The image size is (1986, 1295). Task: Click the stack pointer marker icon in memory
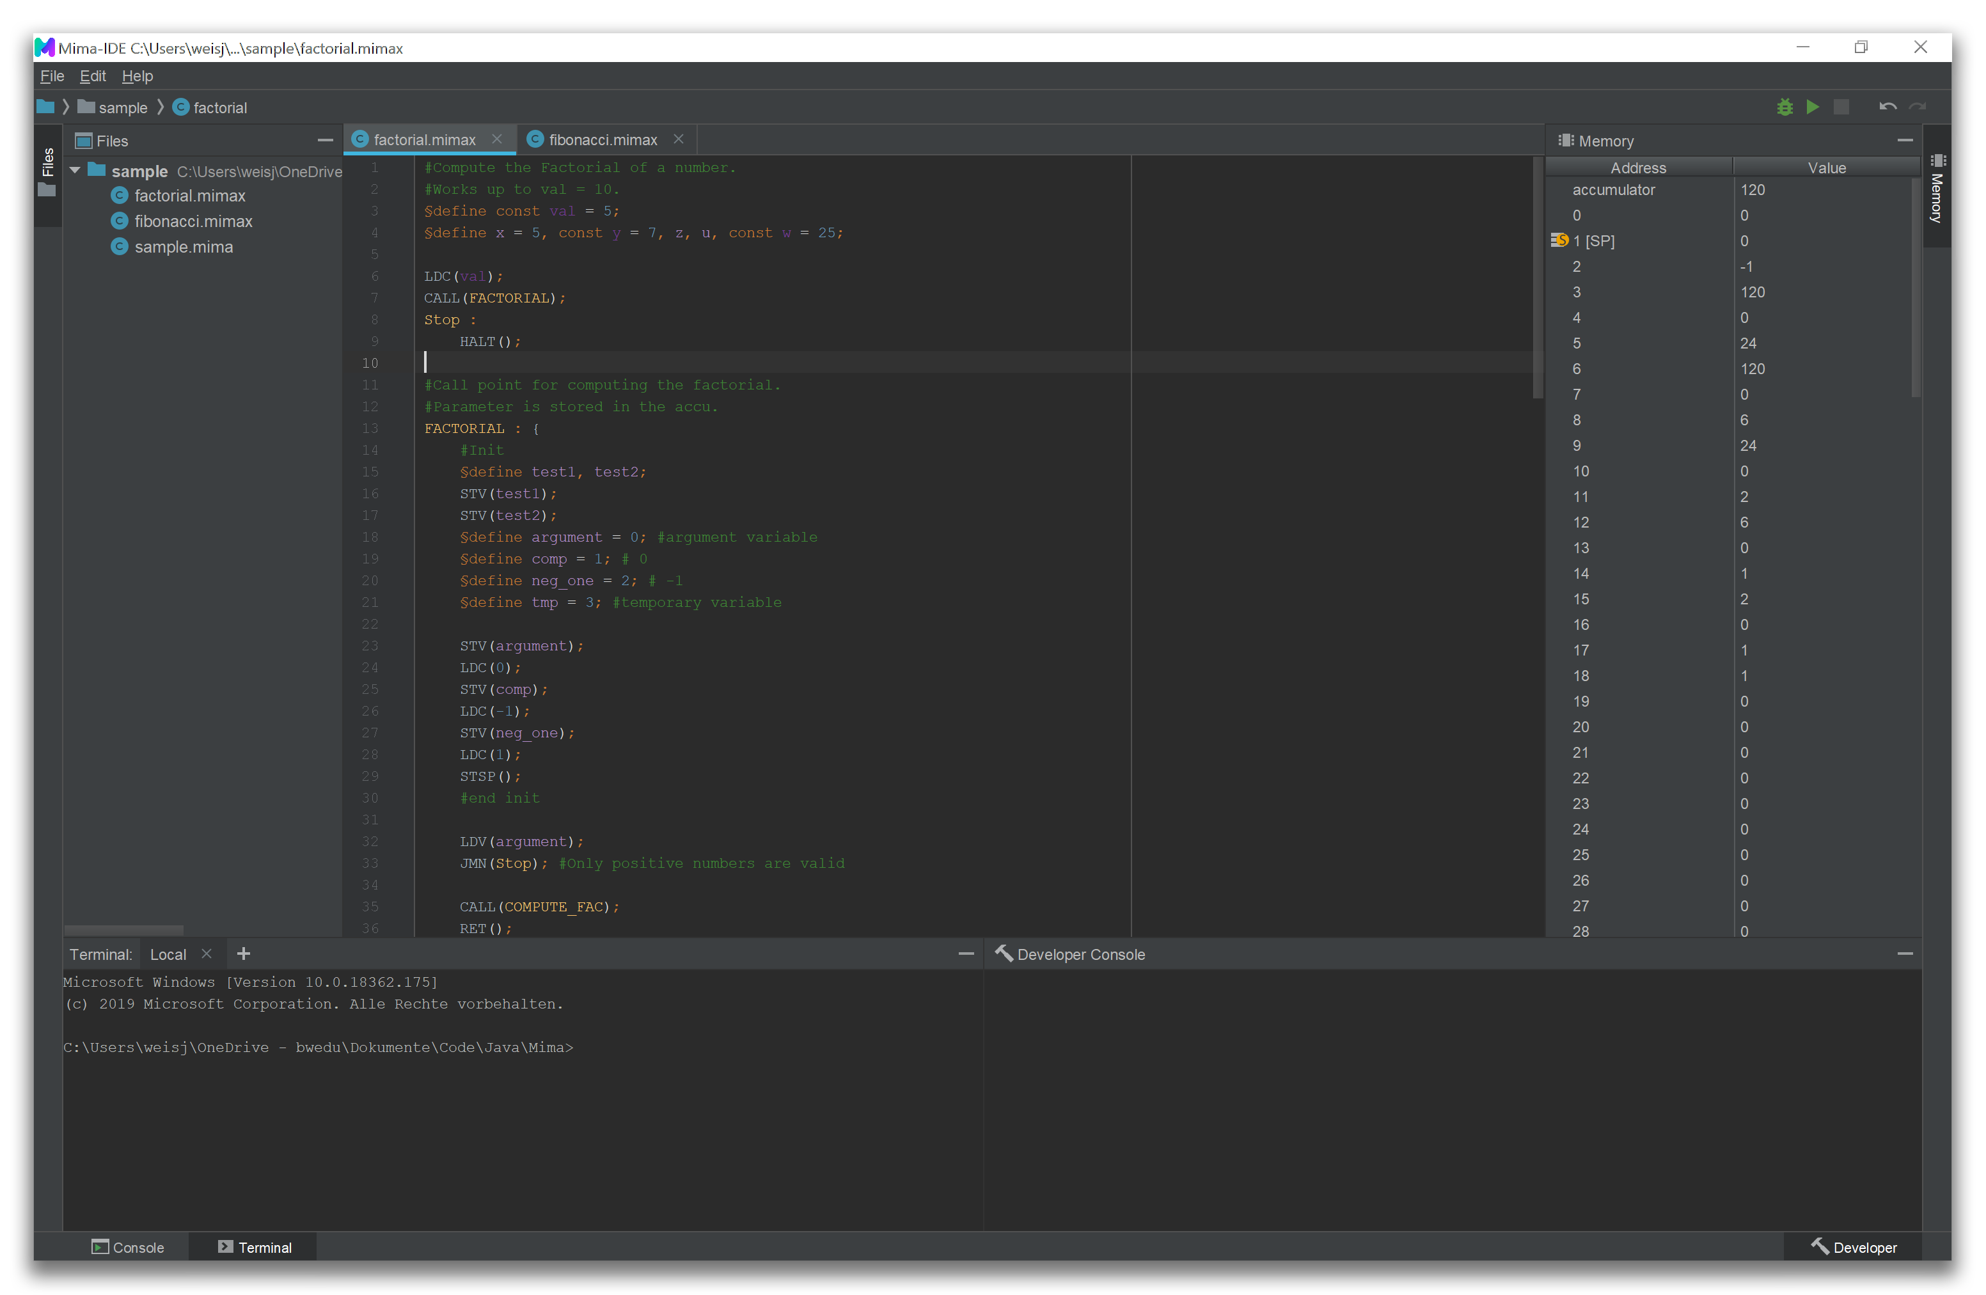1559,240
